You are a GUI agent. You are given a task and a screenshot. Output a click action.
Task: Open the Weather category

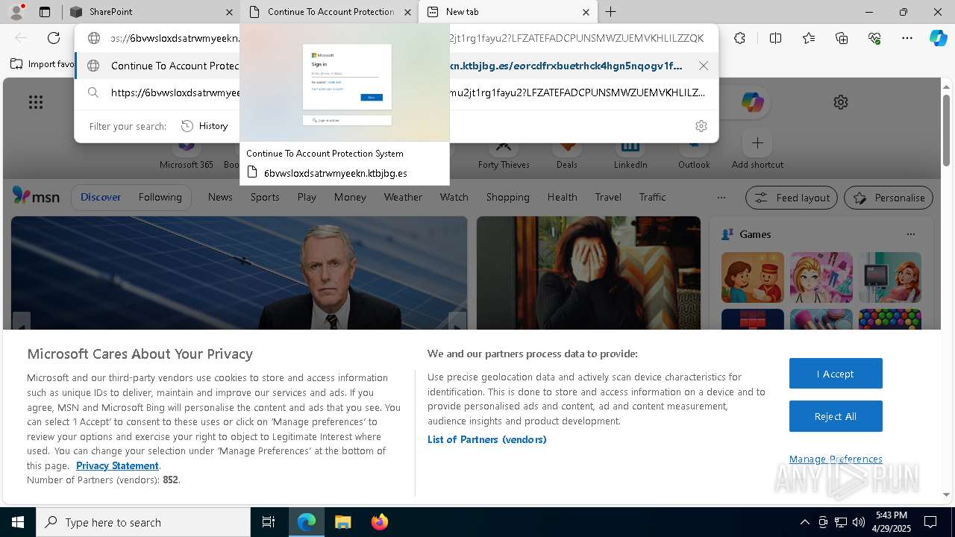pyautogui.click(x=403, y=197)
